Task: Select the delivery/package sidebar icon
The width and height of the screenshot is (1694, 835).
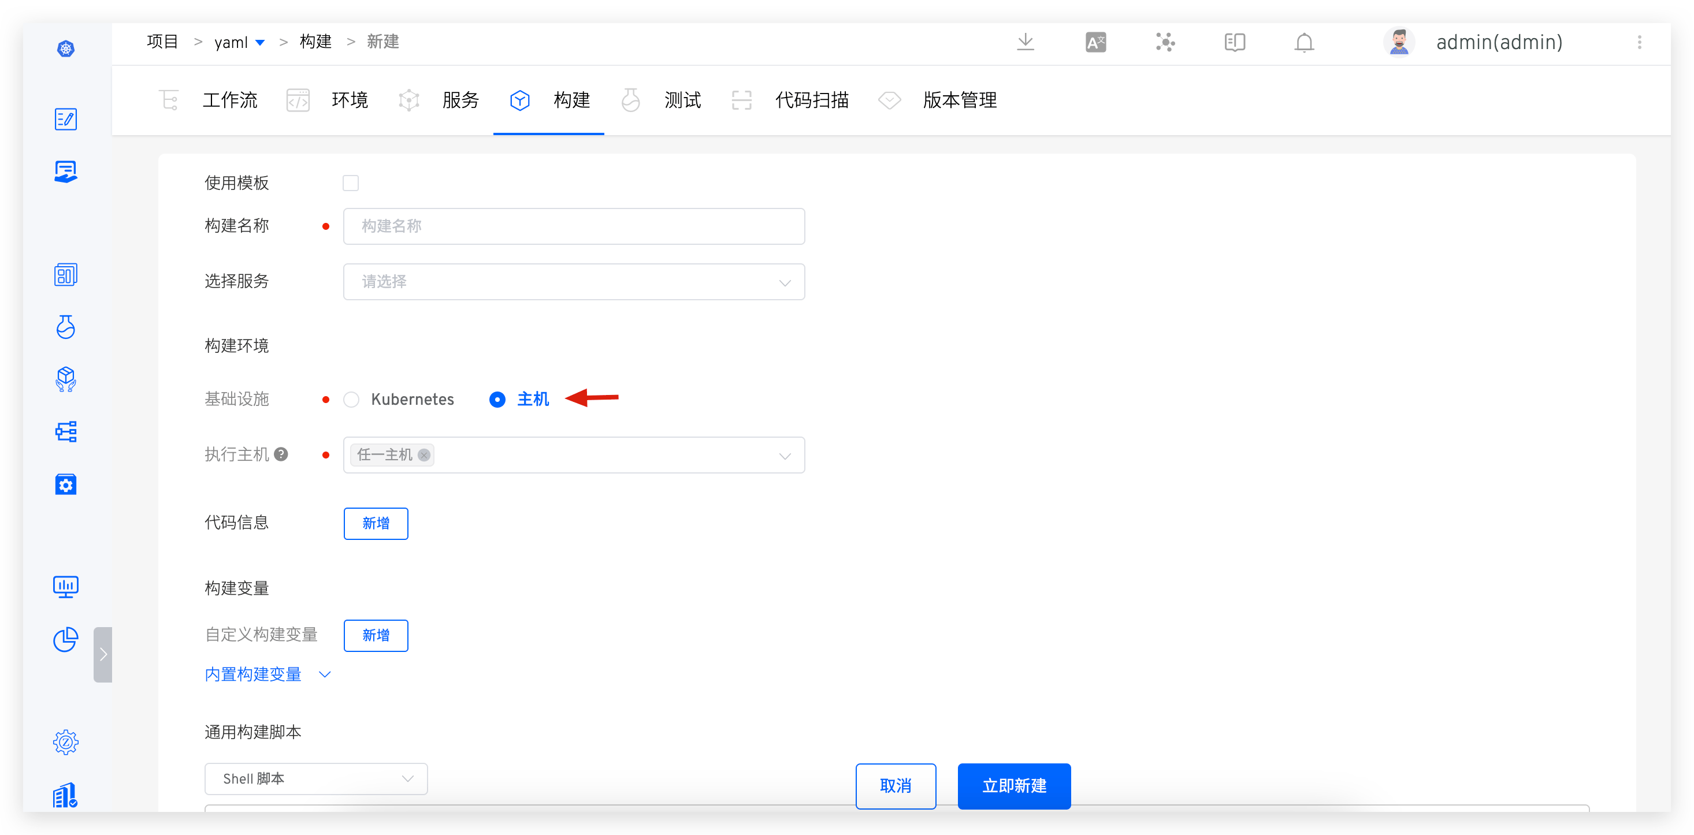Action: click(x=66, y=379)
